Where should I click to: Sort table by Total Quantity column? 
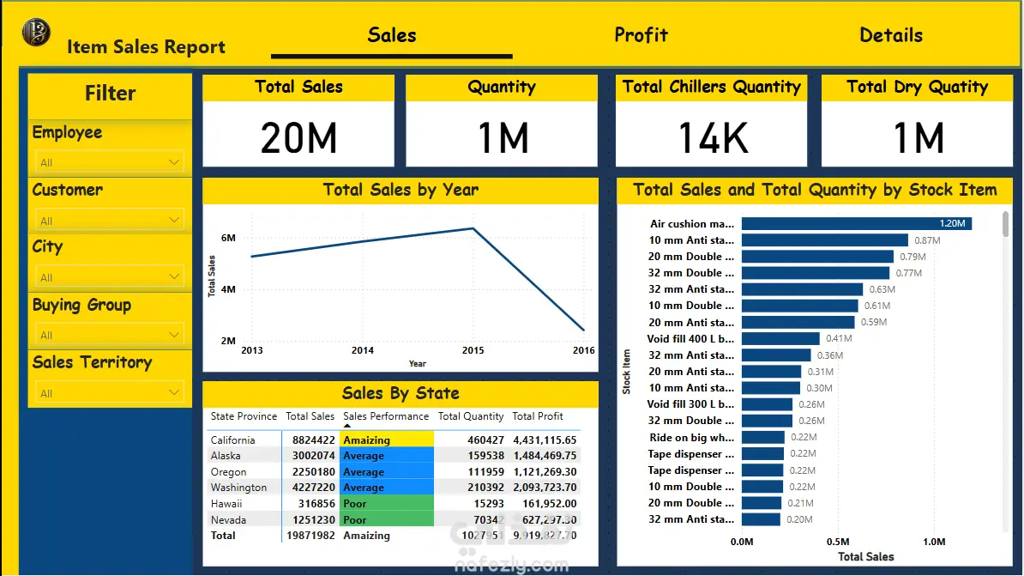tap(470, 415)
